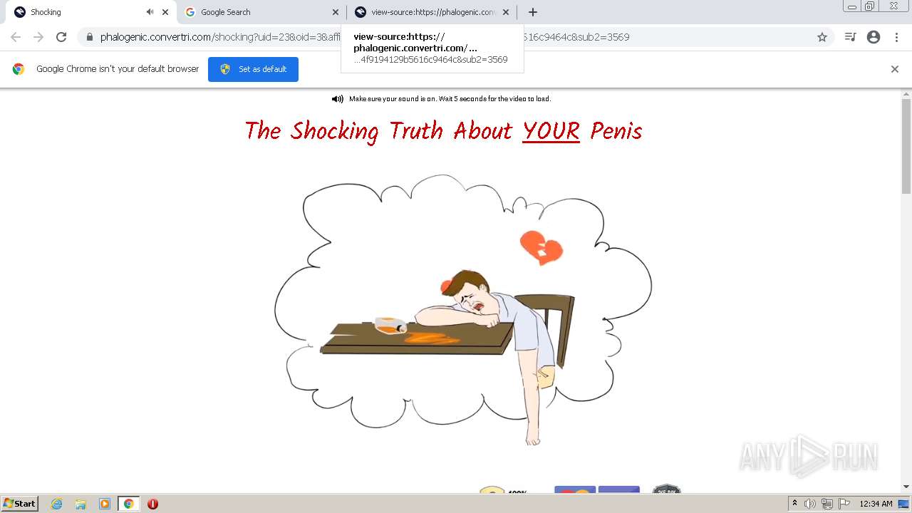Close the Google Search tab
912x513 pixels.
[336, 12]
